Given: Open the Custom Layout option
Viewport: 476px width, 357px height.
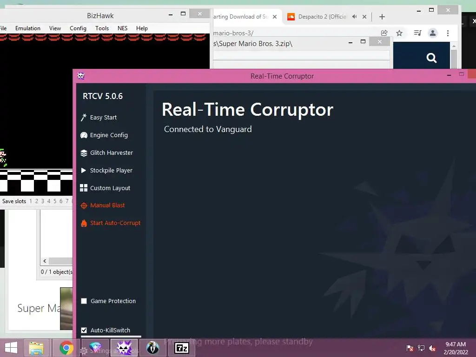Looking at the screenshot, I should 105,188.
